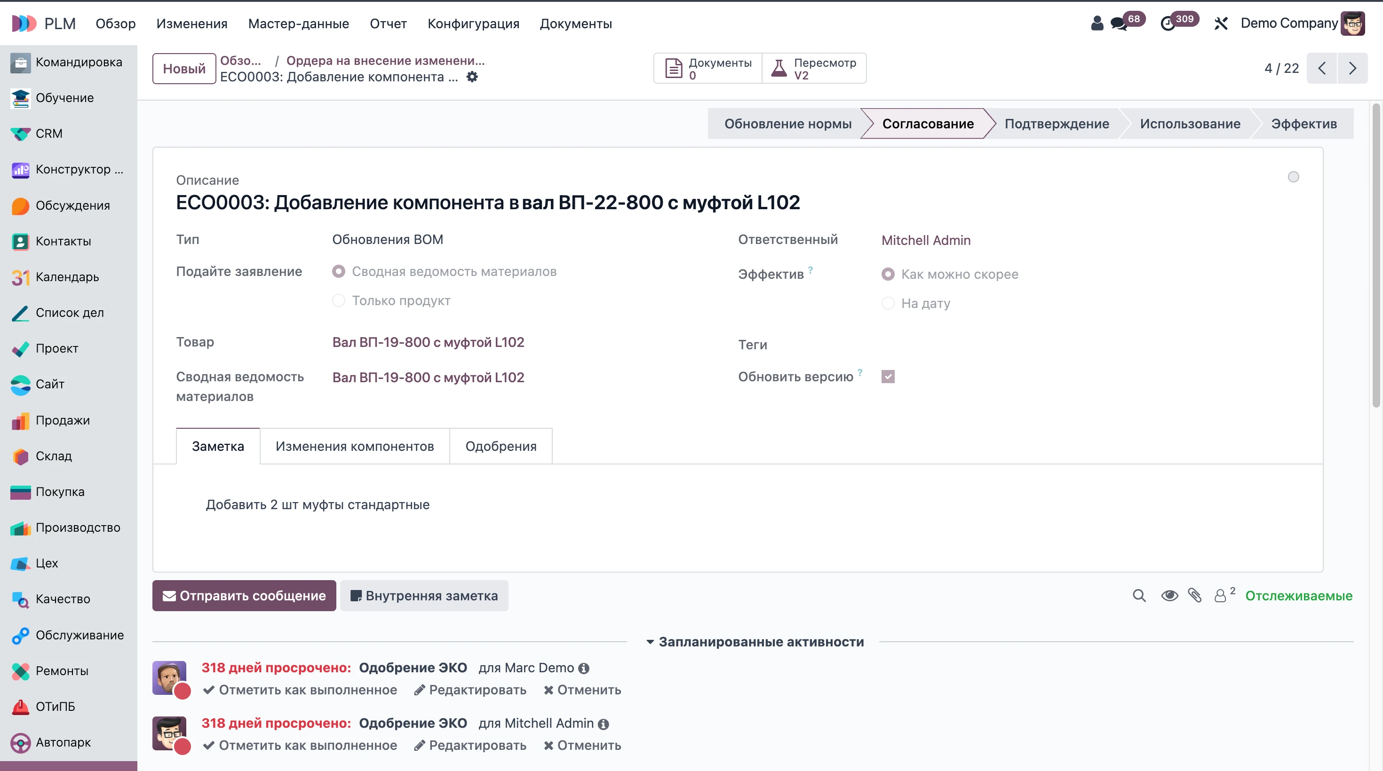Click Отправить сообщение button

(x=244, y=596)
